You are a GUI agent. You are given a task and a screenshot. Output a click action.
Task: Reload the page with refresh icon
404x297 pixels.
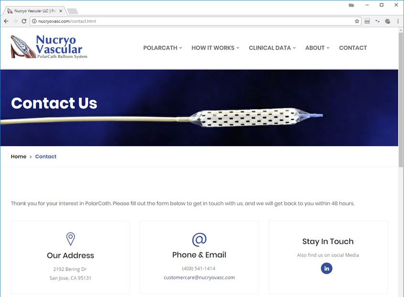click(24, 21)
